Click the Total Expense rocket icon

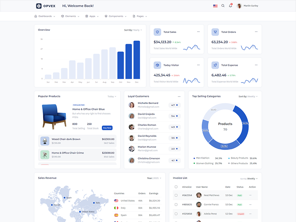click(x=215, y=65)
